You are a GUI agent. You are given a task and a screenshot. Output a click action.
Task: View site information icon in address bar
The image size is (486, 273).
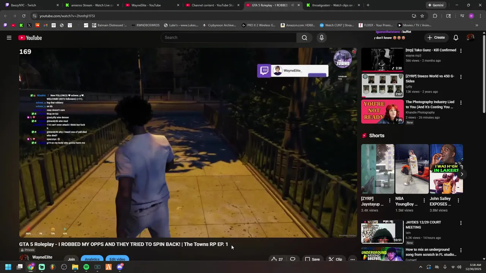click(x=35, y=16)
